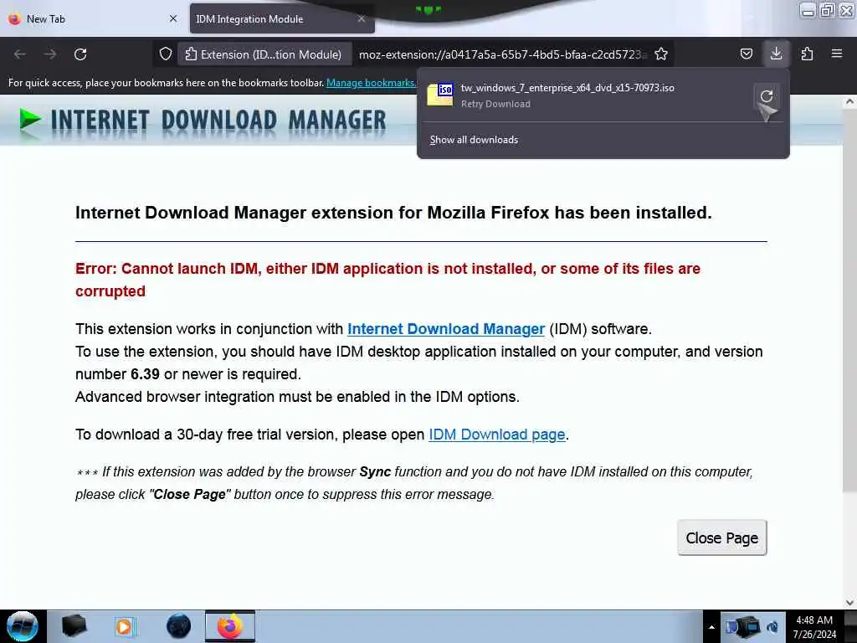Close the IDM Integration Module tab

(362, 18)
